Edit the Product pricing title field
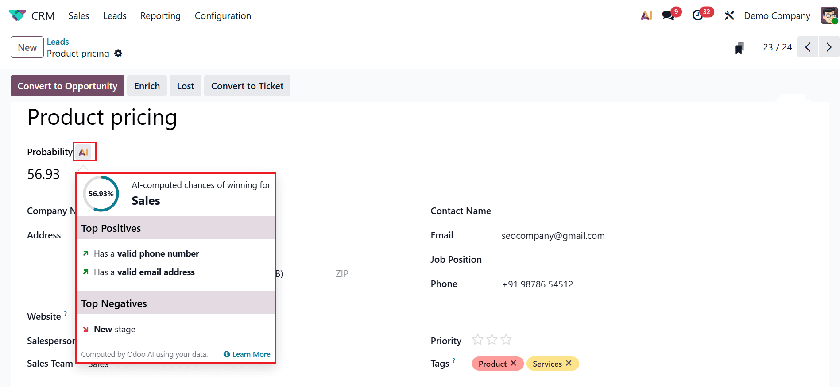 tap(102, 118)
